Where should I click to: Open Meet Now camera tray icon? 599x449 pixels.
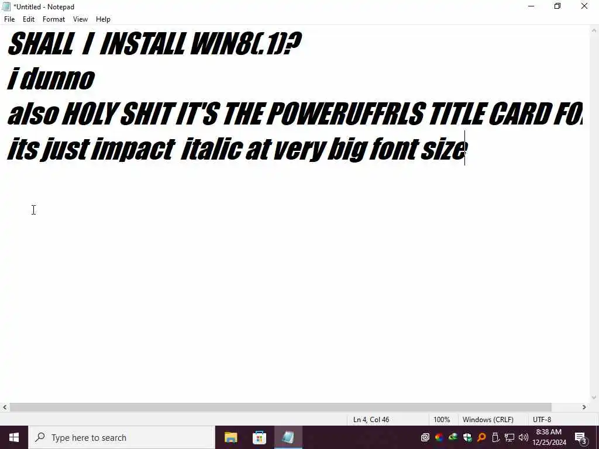click(x=425, y=437)
